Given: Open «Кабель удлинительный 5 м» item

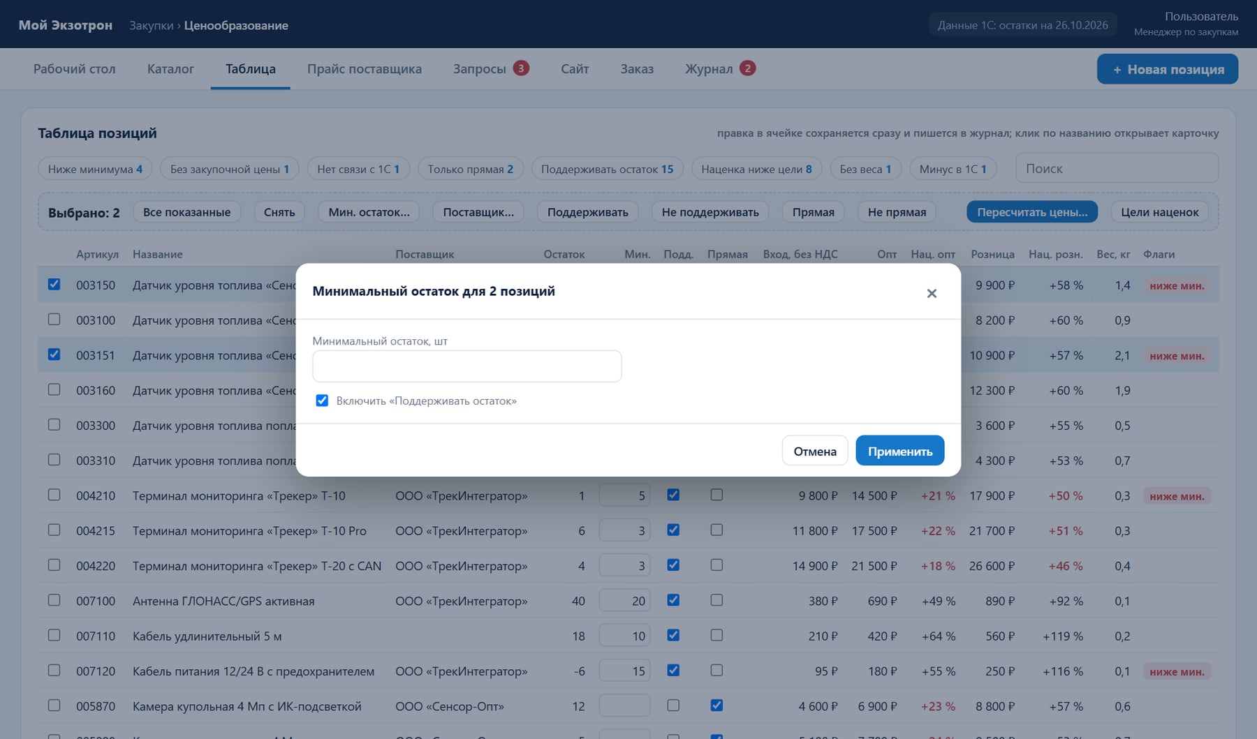Looking at the screenshot, I should (x=207, y=636).
